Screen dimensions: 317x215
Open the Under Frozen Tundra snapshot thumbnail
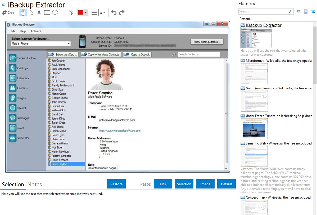click(x=254, y=129)
